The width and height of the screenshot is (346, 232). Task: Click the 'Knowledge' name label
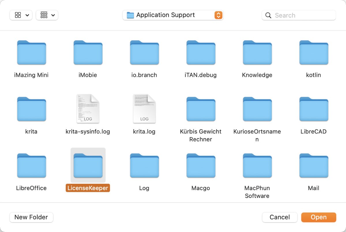coord(257,75)
